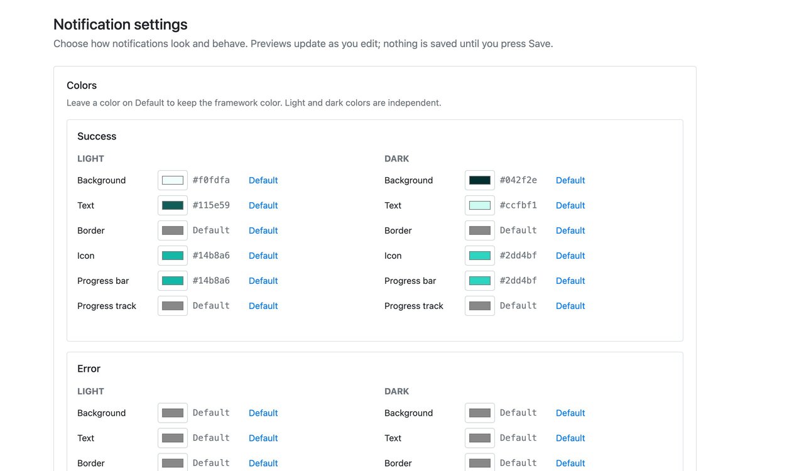This screenshot has width=804, height=471.
Task: Reset Success light Progress bar to Default
Action: (x=263, y=281)
